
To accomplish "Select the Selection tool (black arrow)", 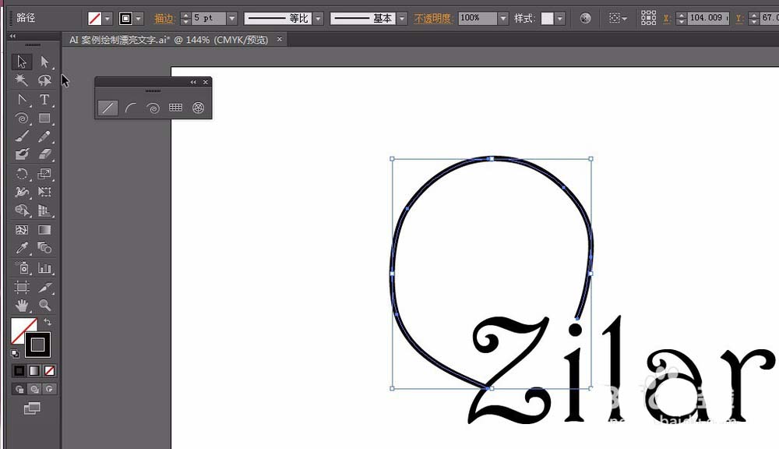I will coord(21,62).
